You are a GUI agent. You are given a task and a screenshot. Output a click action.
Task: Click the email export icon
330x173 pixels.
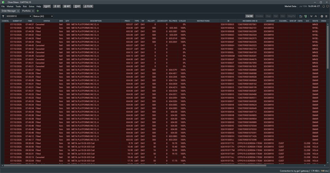click(301, 16)
